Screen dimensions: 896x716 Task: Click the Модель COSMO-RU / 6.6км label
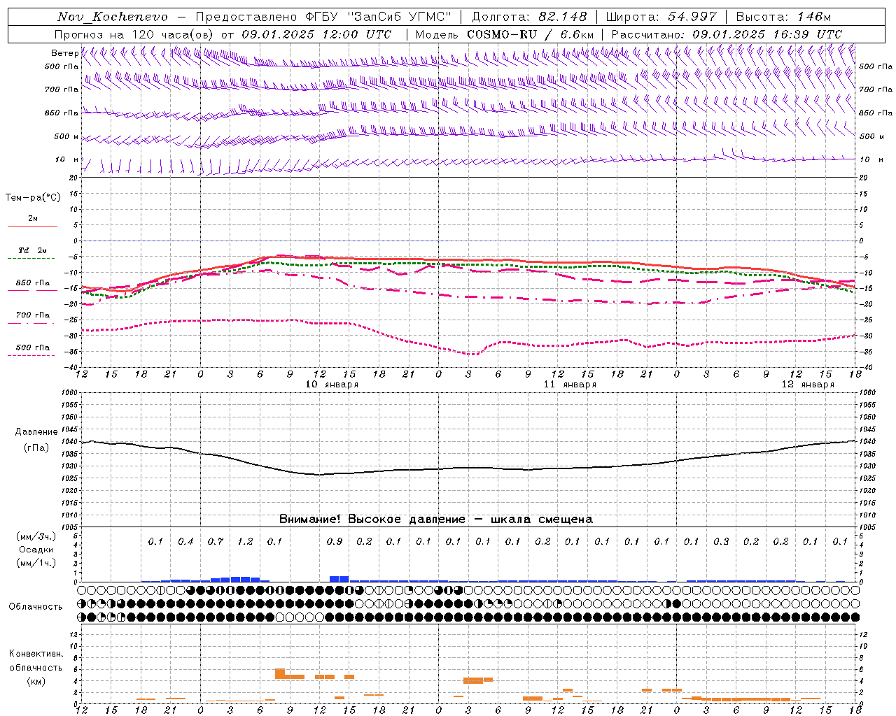coord(505,34)
